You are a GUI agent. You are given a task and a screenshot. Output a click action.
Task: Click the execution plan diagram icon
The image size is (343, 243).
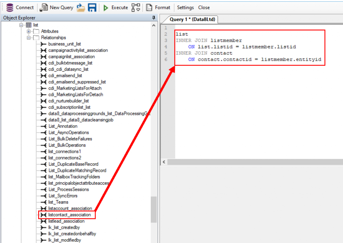[136, 7]
